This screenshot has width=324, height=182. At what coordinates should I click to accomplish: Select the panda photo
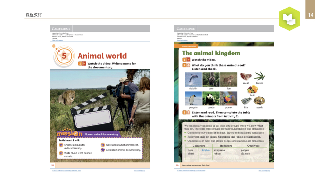211,98
